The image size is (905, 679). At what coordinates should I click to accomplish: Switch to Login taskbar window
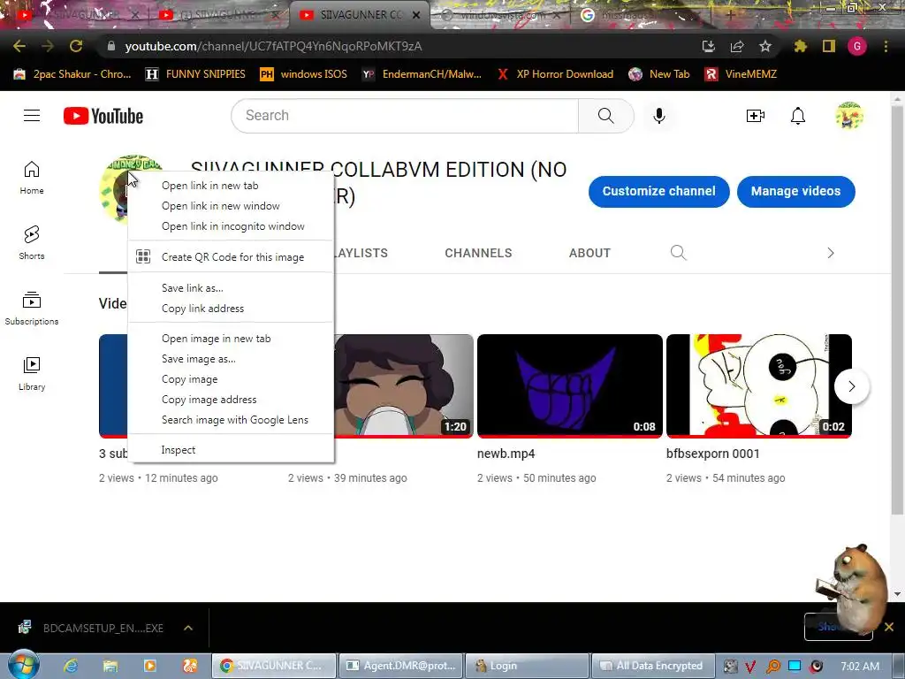point(527,666)
